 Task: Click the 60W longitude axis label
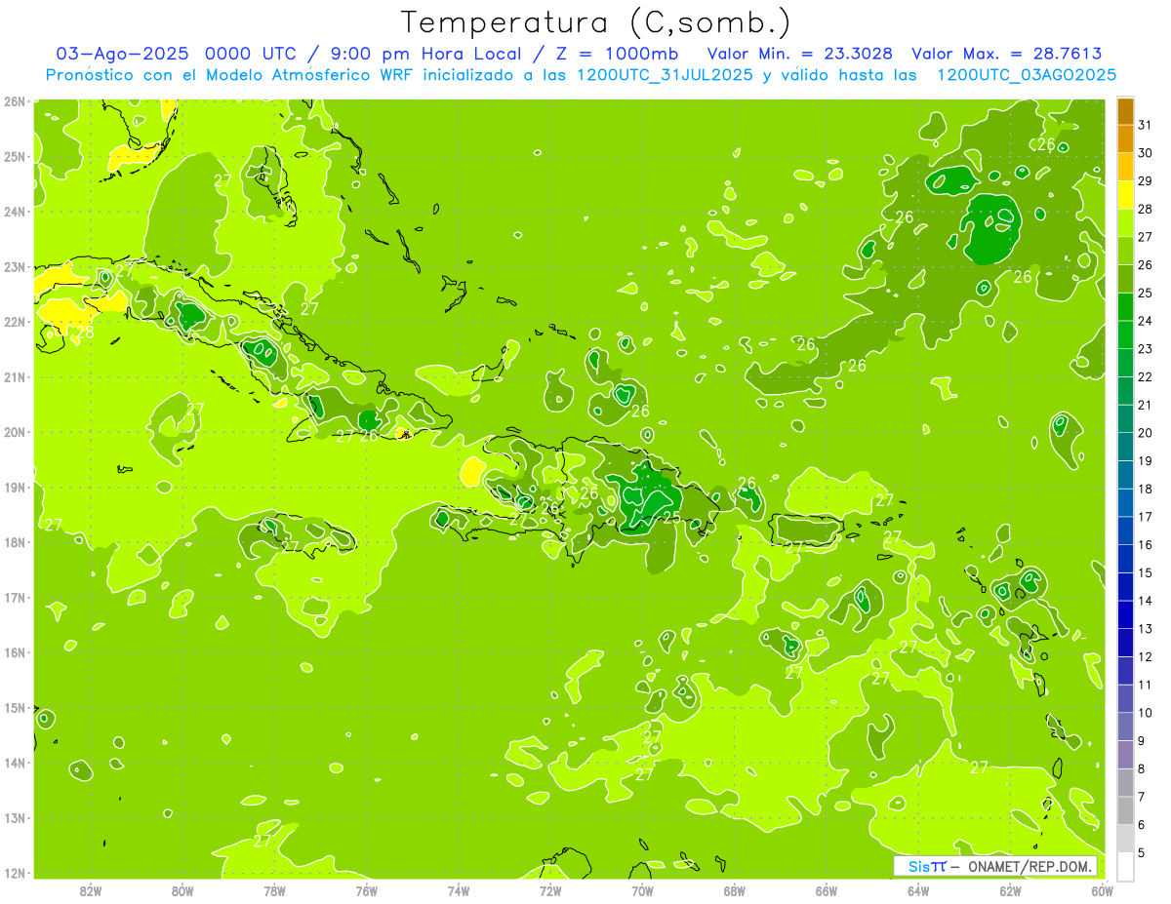(x=1103, y=891)
